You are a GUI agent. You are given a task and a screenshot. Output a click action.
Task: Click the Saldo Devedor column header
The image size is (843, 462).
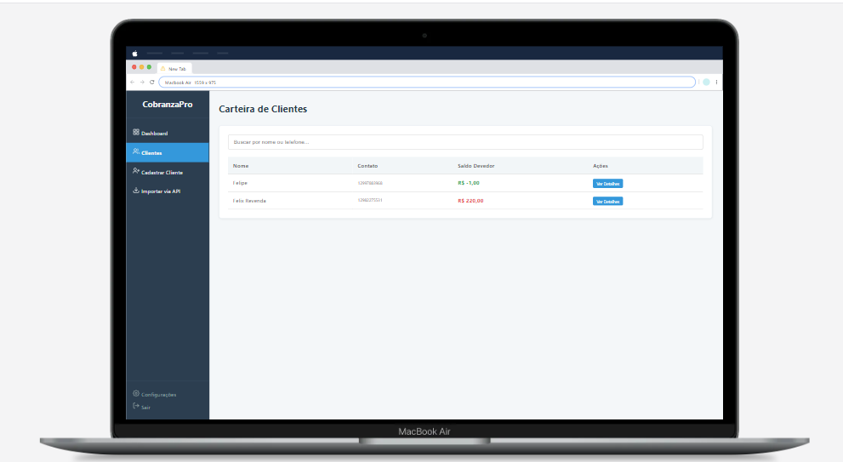[476, 166]
